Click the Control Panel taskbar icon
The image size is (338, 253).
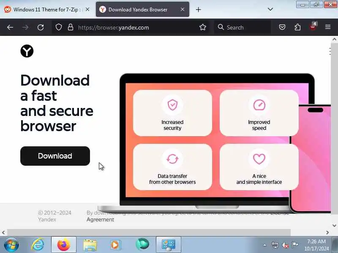(169, 245)
